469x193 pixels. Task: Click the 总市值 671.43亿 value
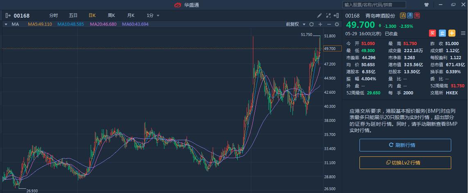coord(455,65)
